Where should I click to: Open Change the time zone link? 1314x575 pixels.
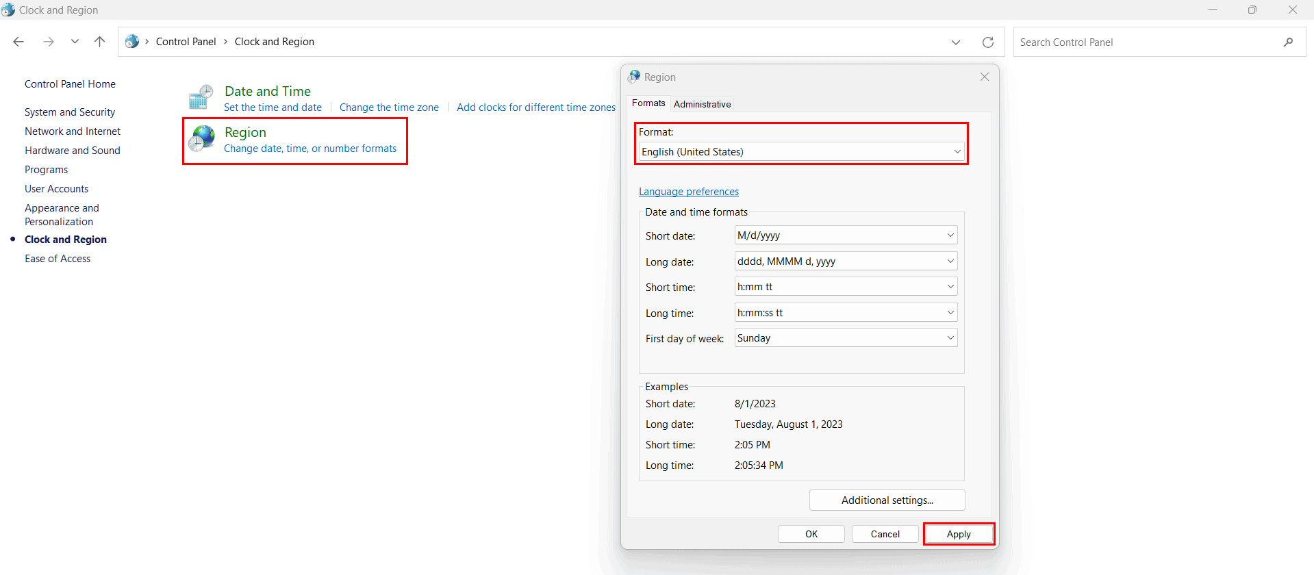(x=389, y=107)
